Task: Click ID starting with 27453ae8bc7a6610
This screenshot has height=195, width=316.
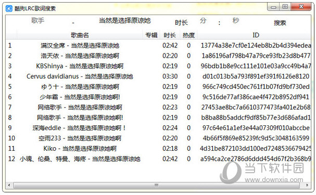Action: [x=256, y=107]
